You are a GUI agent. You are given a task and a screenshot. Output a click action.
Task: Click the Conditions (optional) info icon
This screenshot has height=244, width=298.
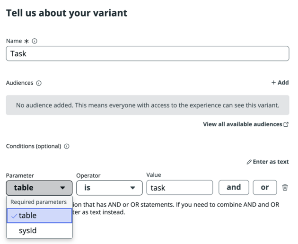[x=67, y=146]
